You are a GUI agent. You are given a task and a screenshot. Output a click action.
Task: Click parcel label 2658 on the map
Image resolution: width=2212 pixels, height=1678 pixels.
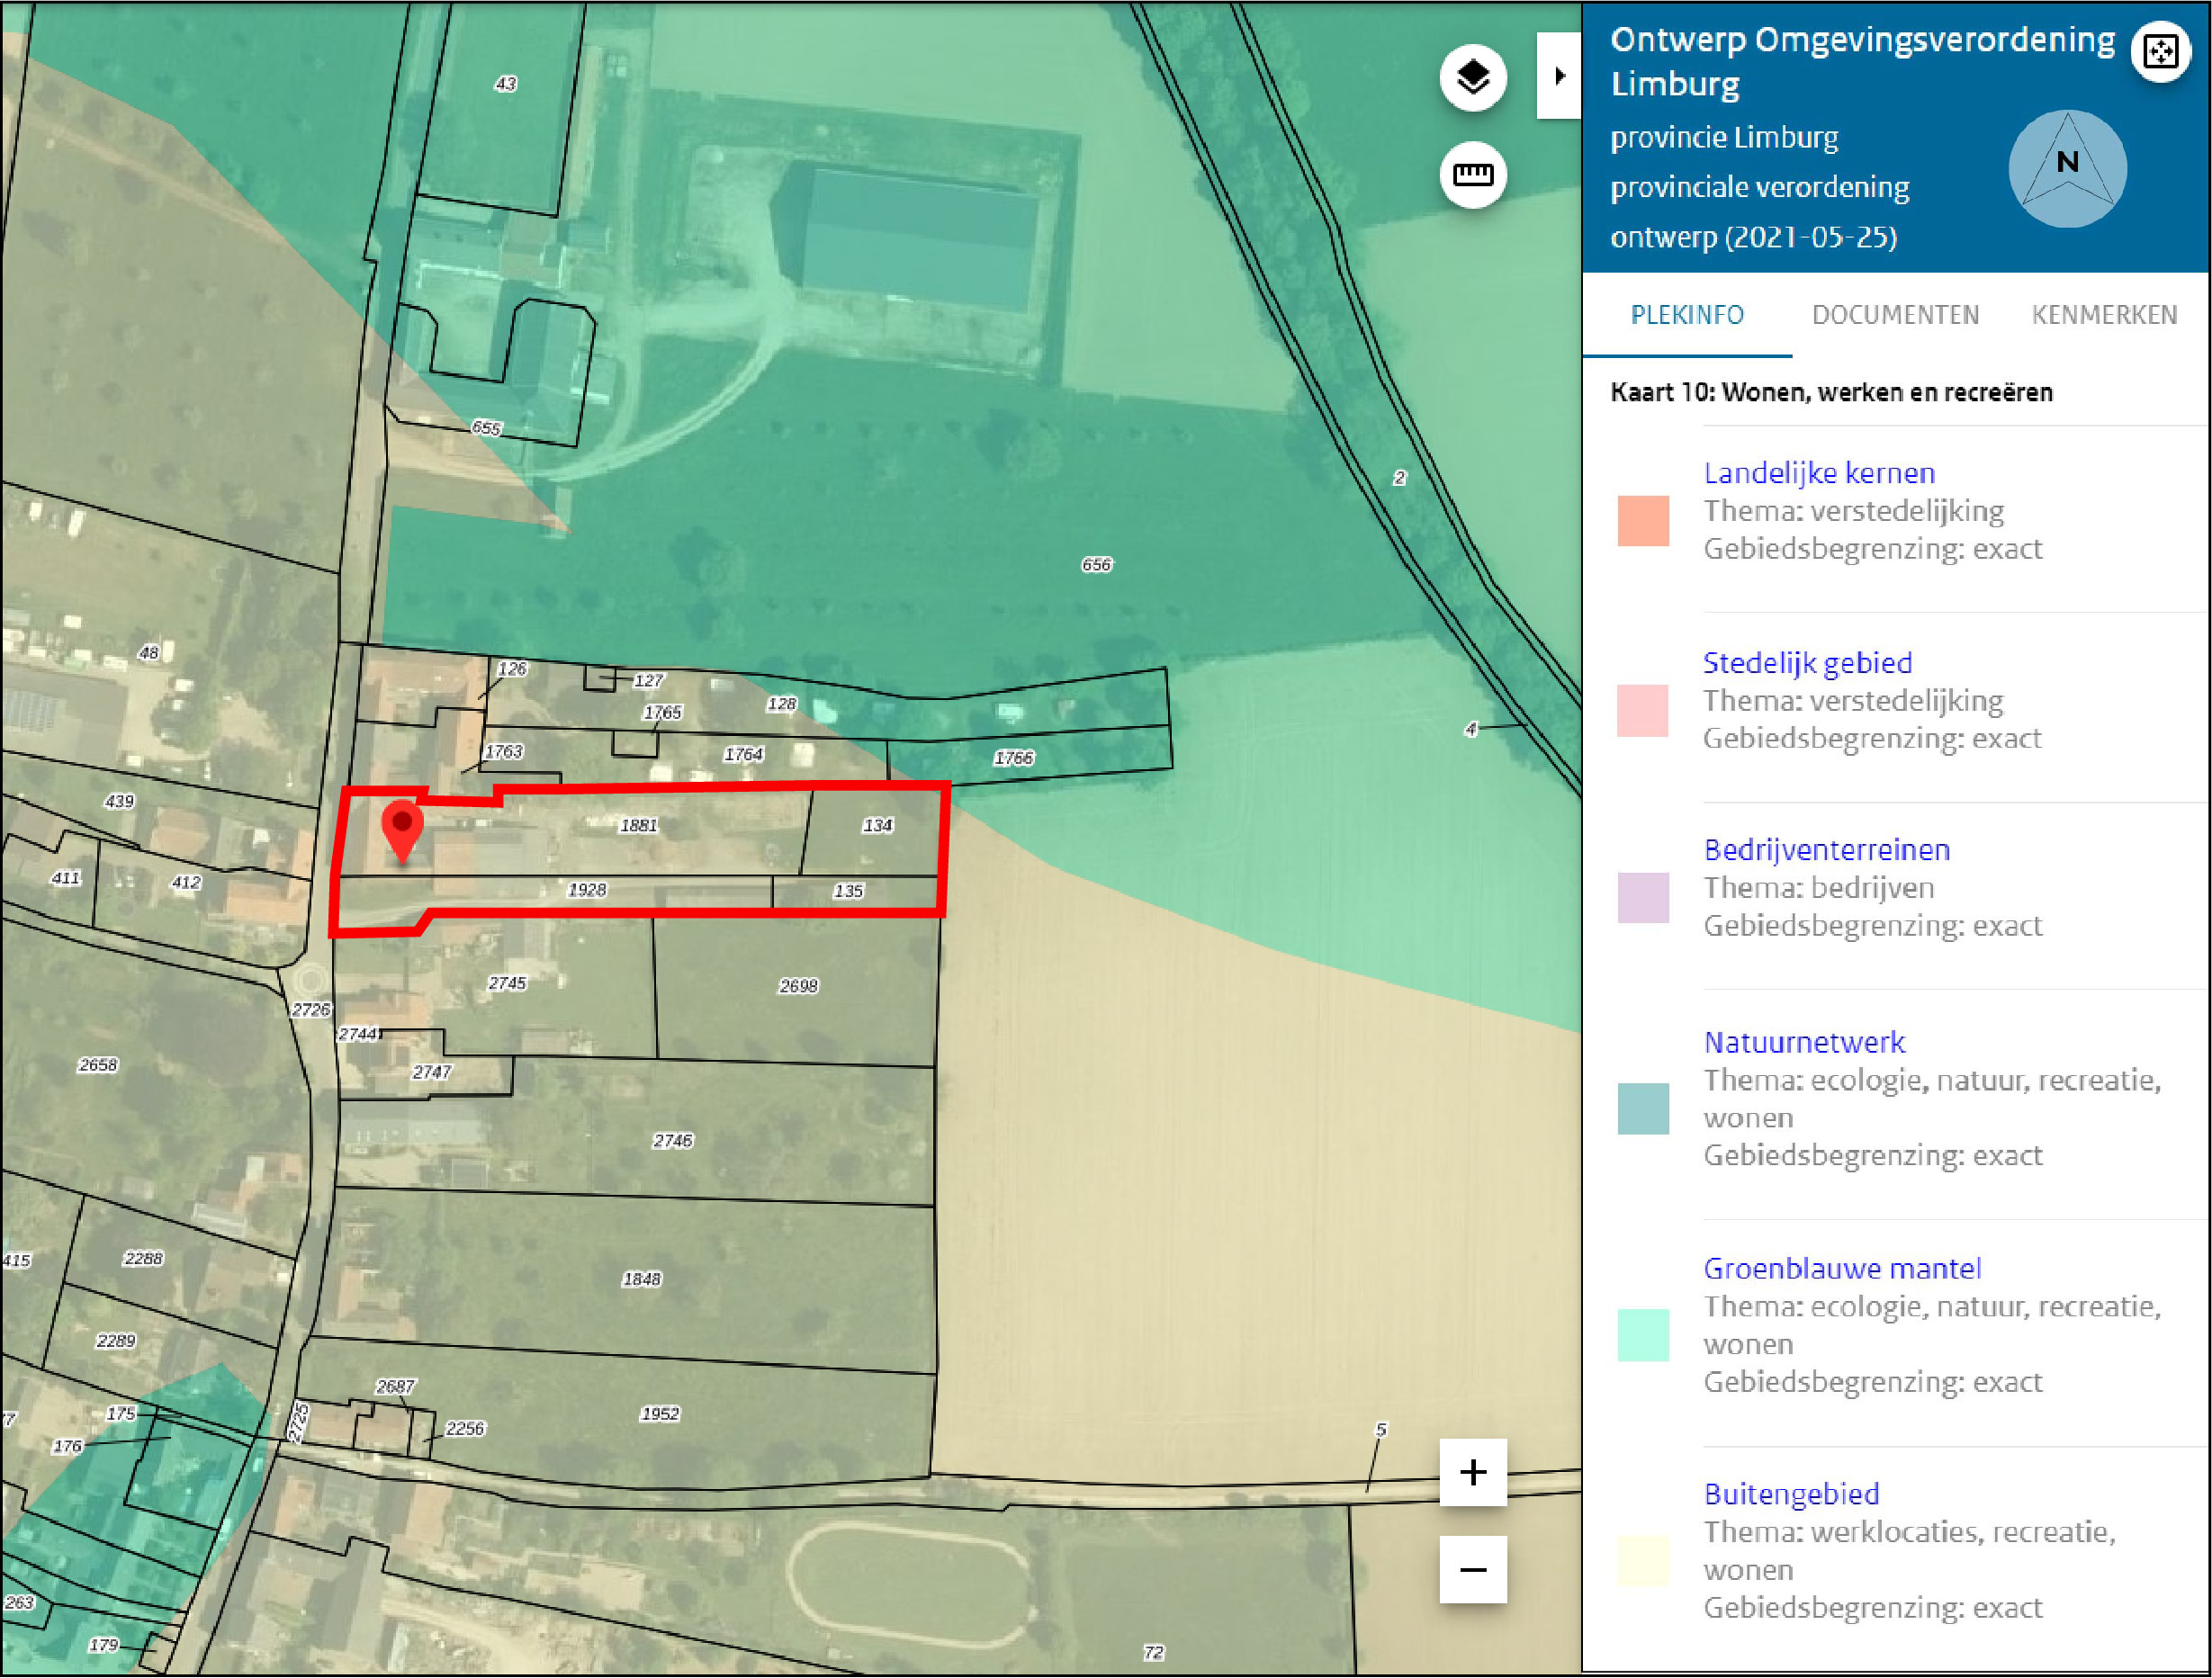[x=97, y=1064]
